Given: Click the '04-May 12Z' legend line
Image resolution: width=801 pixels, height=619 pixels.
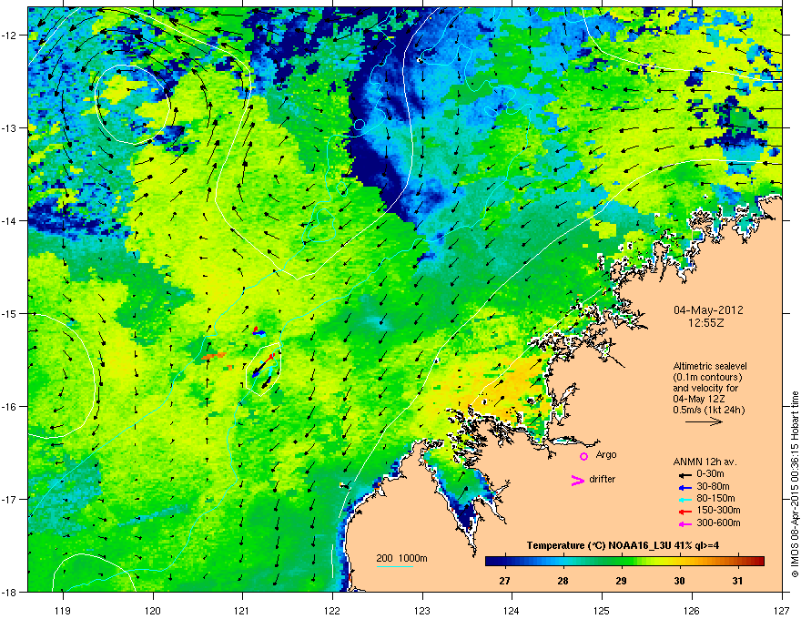Looking at the screenshot, I should (699, 399).
